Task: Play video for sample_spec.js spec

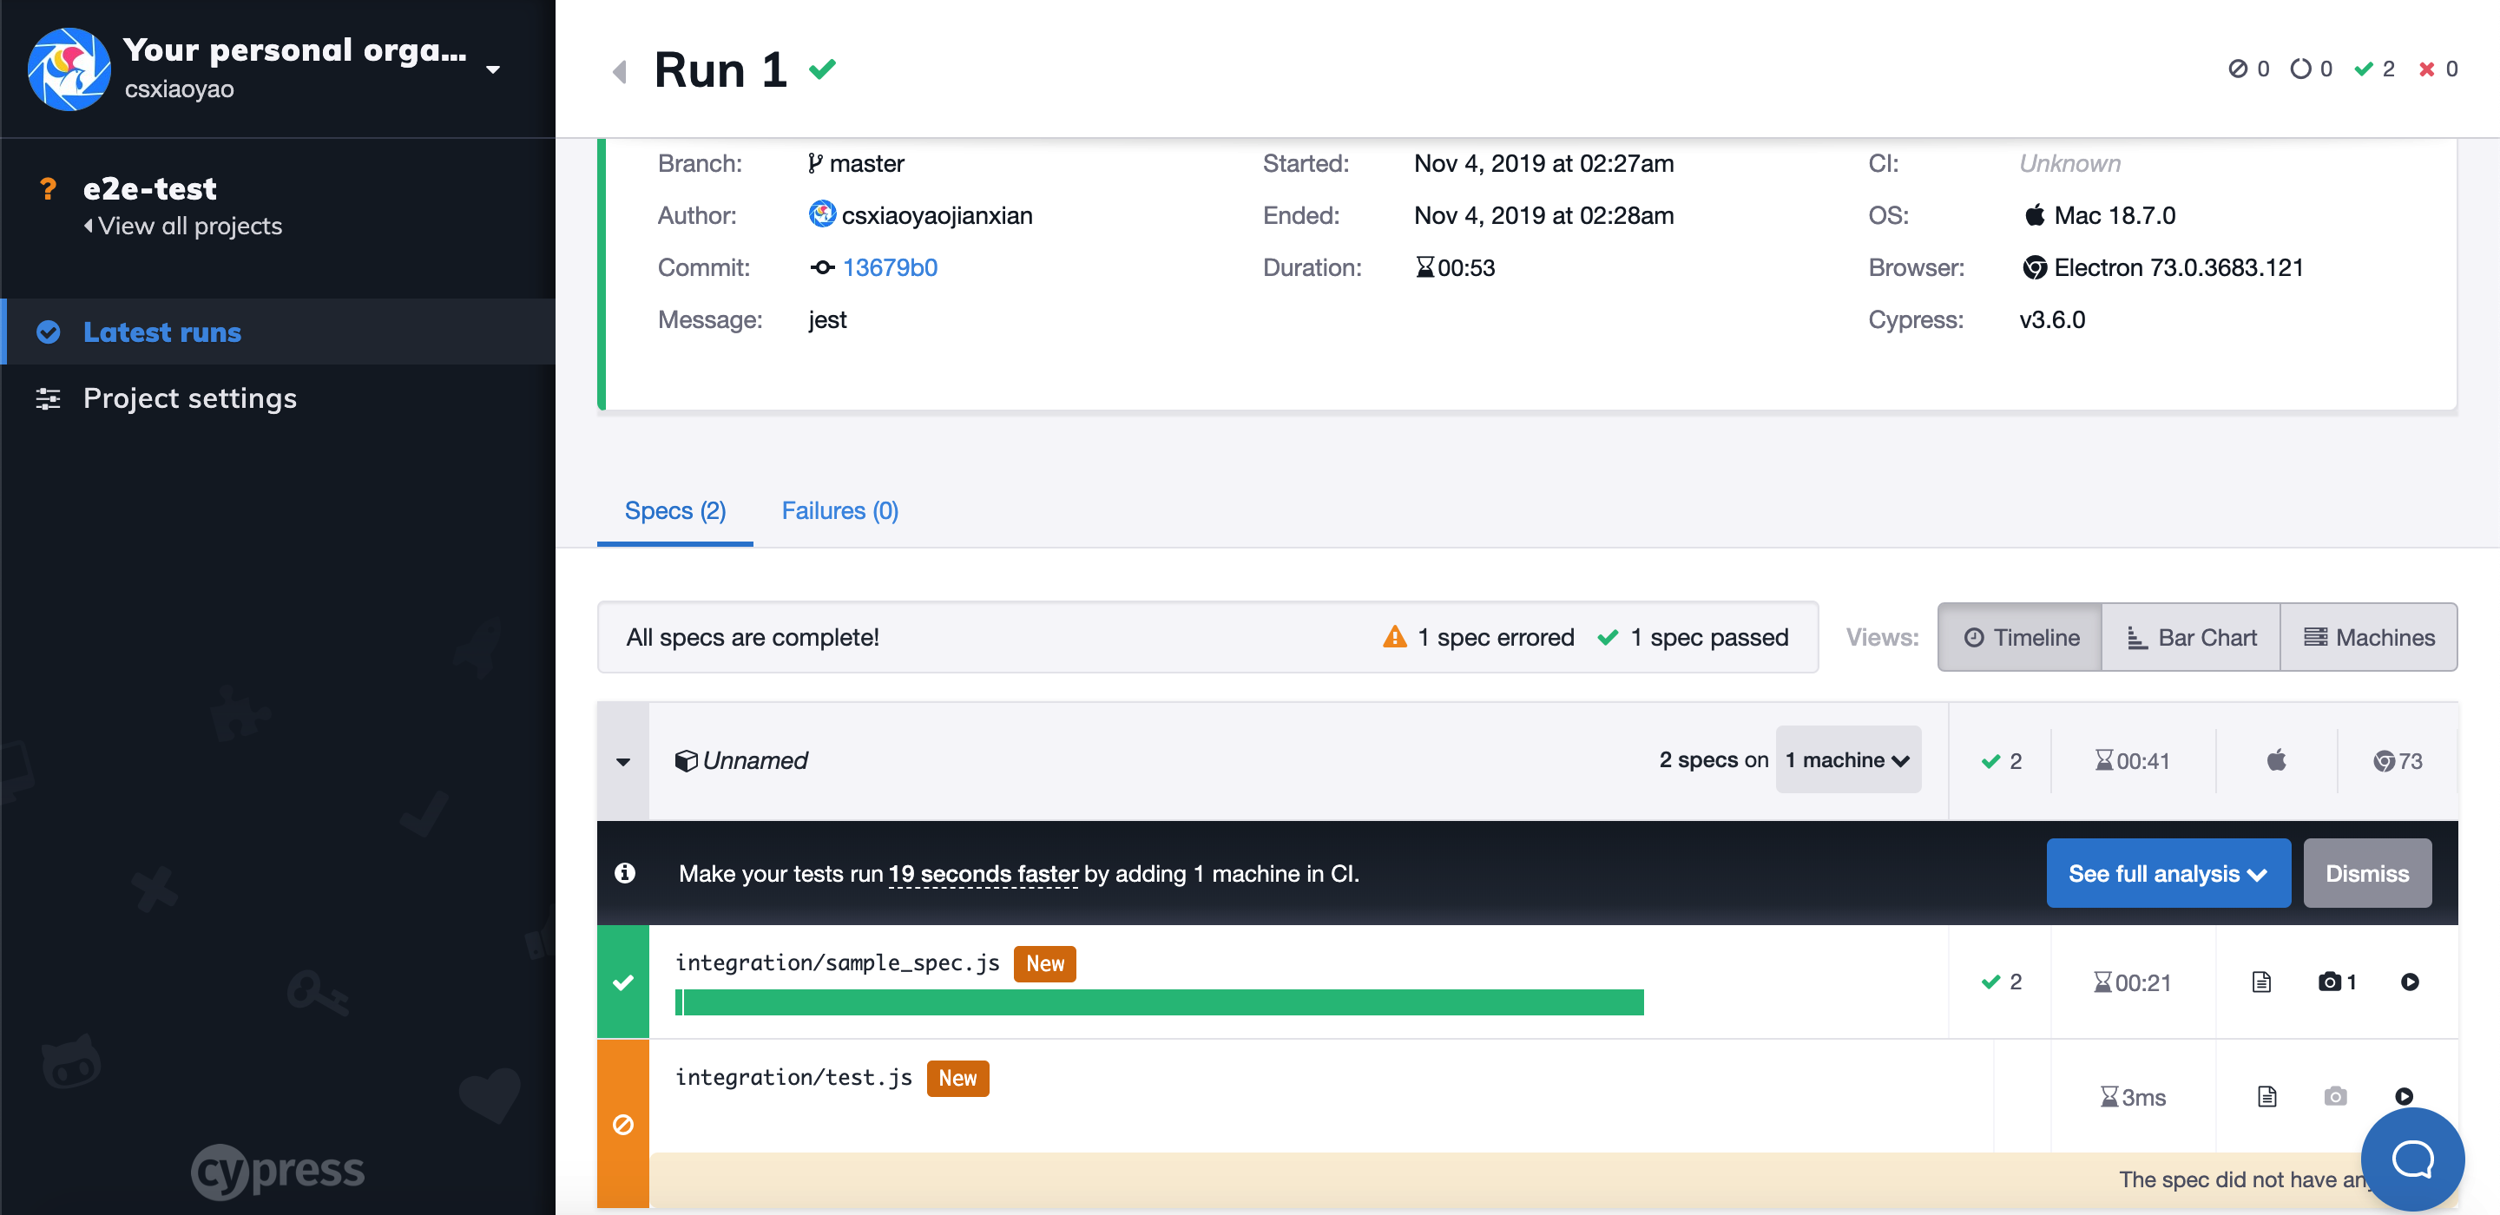Action: pos(2410,982)
